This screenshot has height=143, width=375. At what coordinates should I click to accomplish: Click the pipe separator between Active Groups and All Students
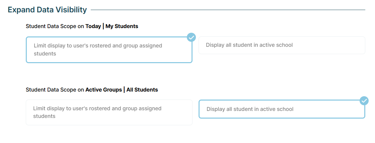point(124,90)
